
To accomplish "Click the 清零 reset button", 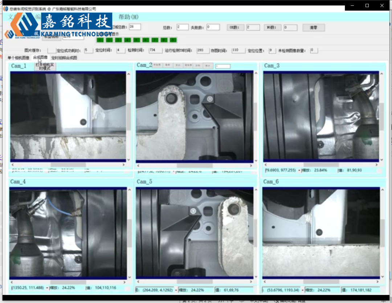I will point(314,28).
